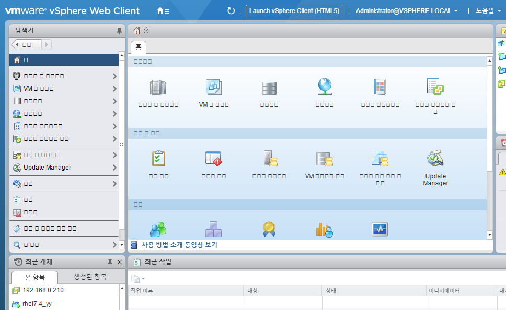Expand the Content Libraries row chevron in navigator
The image size is (506, 310).
[114, 126]
